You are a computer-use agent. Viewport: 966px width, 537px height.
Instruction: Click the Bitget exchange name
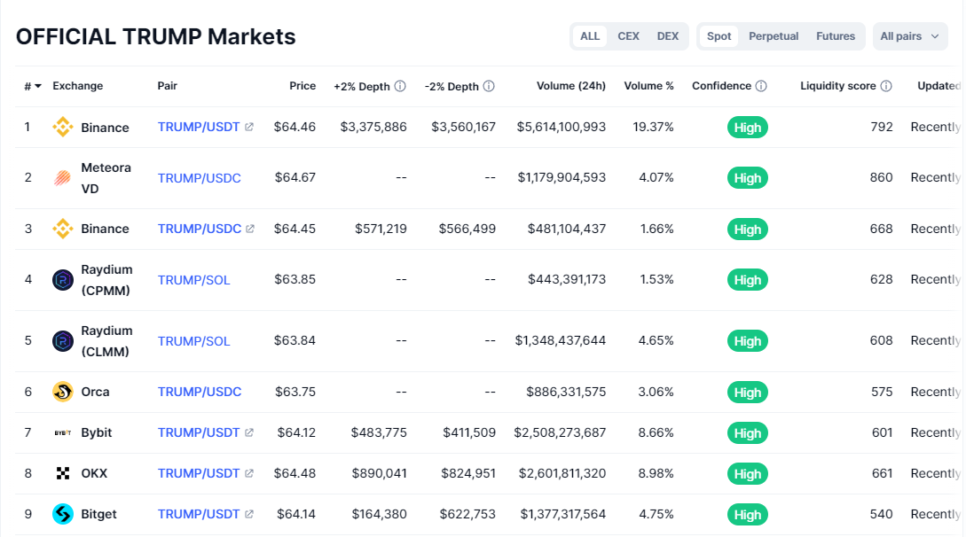[x=98, y=514]
